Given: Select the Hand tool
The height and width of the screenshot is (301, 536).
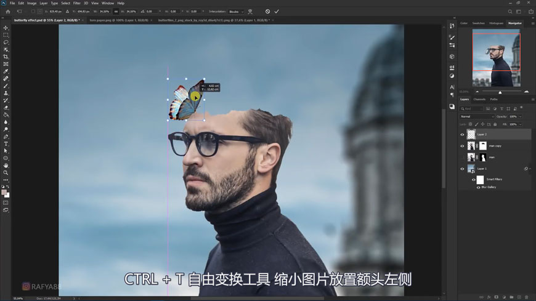Looking at the screenshot, I should click(6, 165).
